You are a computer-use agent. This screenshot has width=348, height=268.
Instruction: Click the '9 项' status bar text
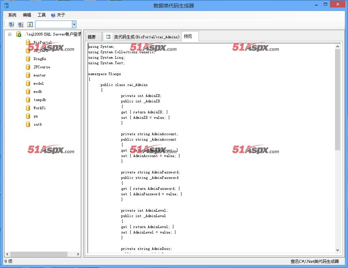[x=9, y=261]
